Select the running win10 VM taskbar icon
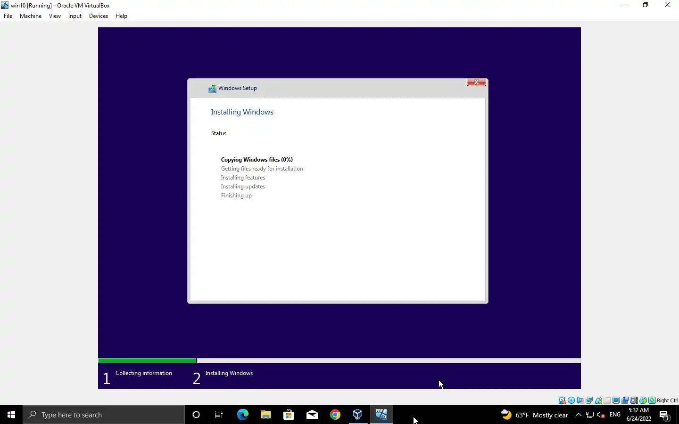Screen dimensions: 679x424 [381, 415]
